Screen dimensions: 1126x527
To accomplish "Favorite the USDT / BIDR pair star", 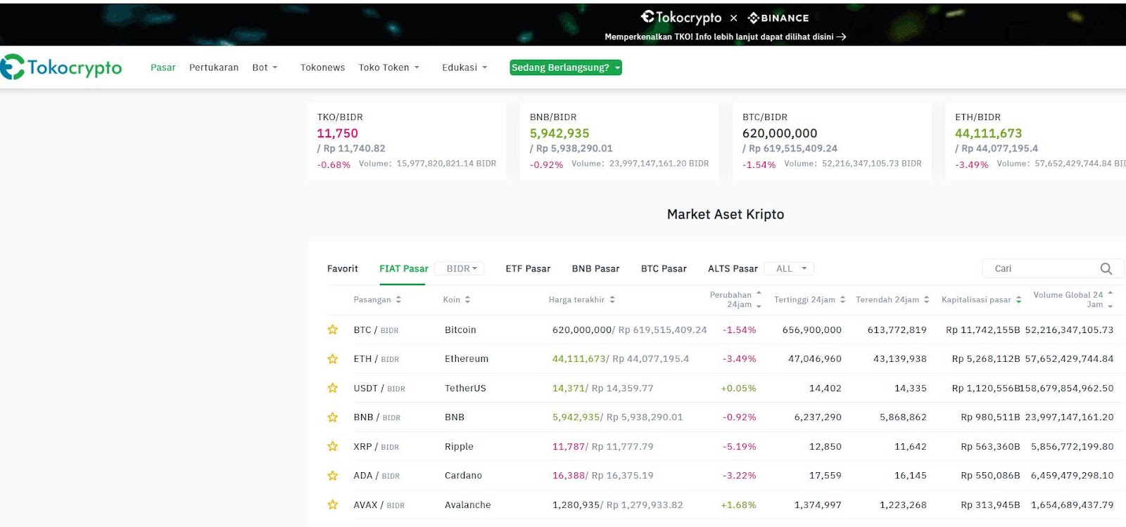I will (x=333, y=388).
